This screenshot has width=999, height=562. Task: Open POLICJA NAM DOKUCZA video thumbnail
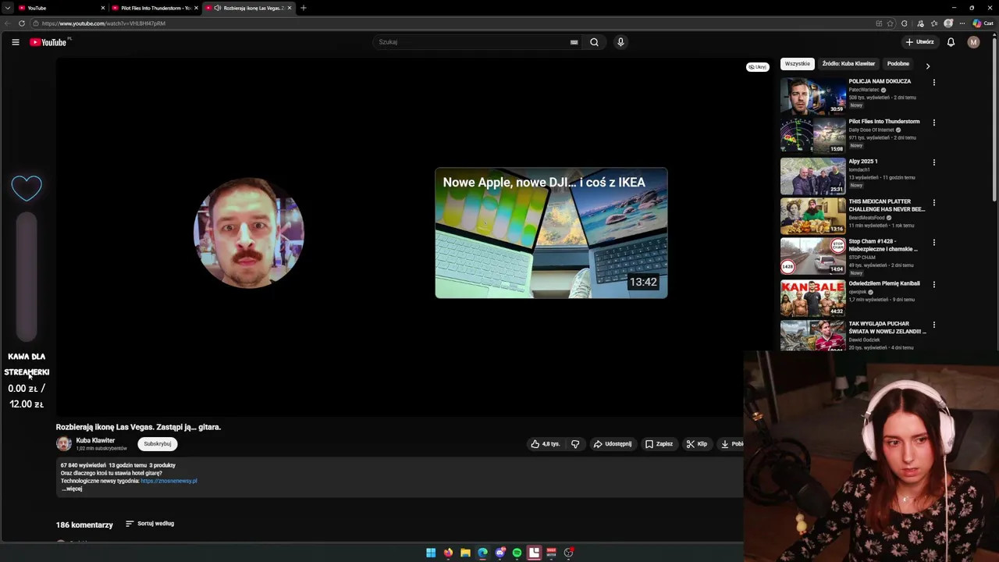tap(812, 95)
